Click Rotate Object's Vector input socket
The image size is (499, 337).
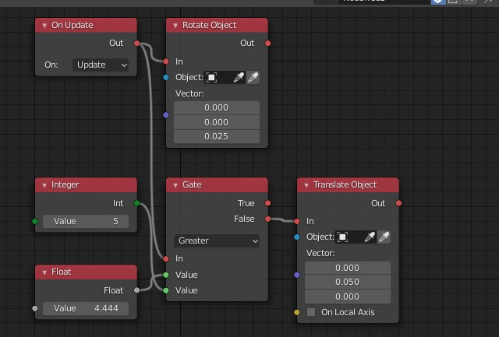pos(166,115)
